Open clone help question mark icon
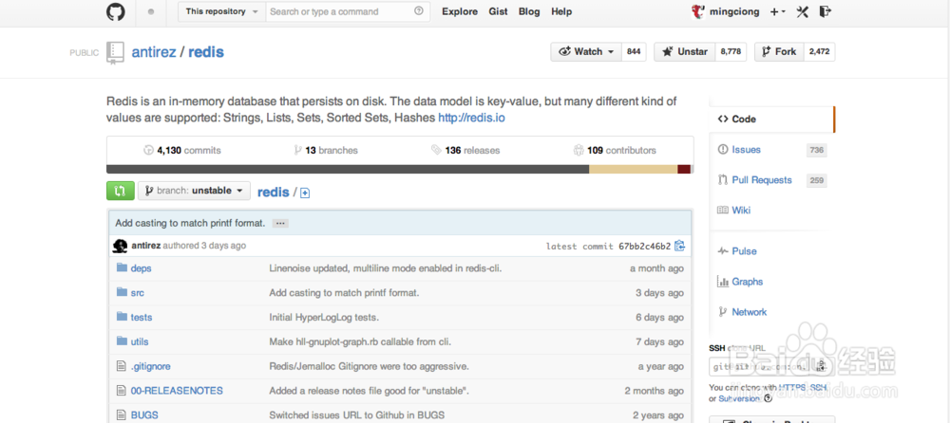950x423 pixels. (x=769, y=398)
